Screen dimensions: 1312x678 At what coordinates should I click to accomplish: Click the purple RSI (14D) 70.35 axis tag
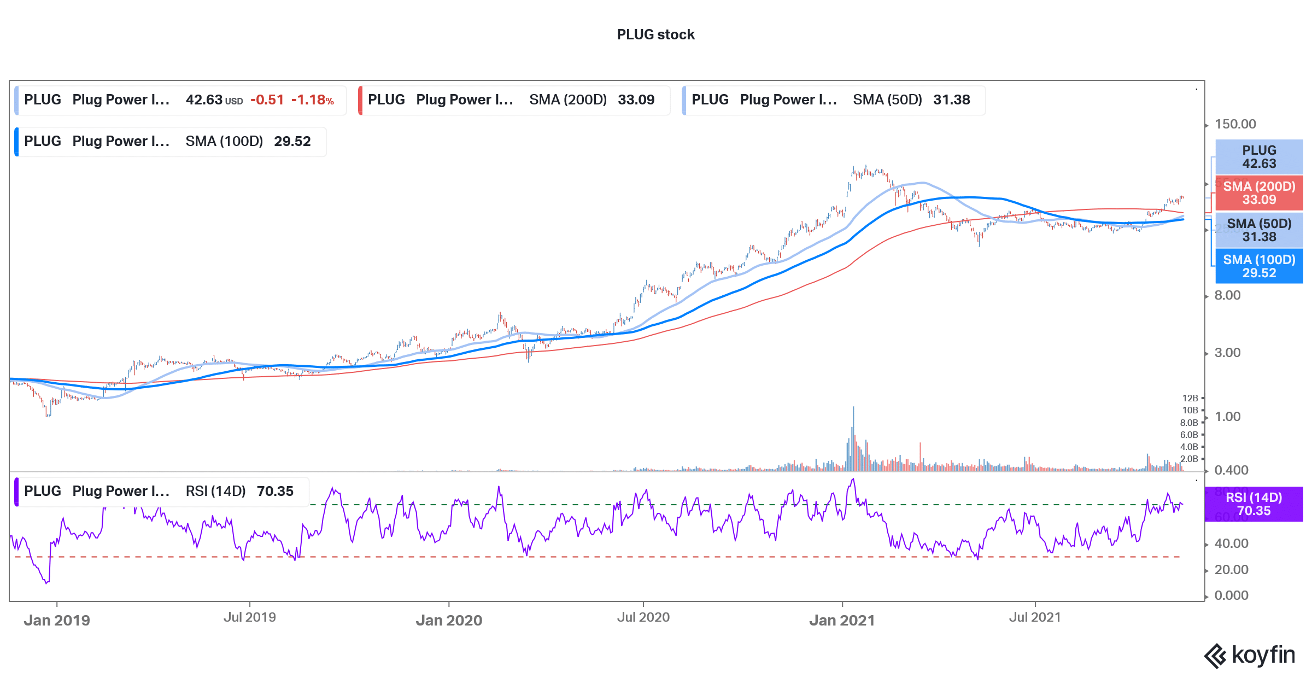pos(1254,504)
